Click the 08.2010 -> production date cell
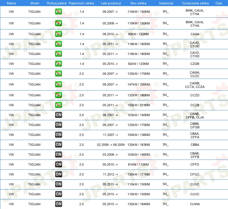 [110, 34]
